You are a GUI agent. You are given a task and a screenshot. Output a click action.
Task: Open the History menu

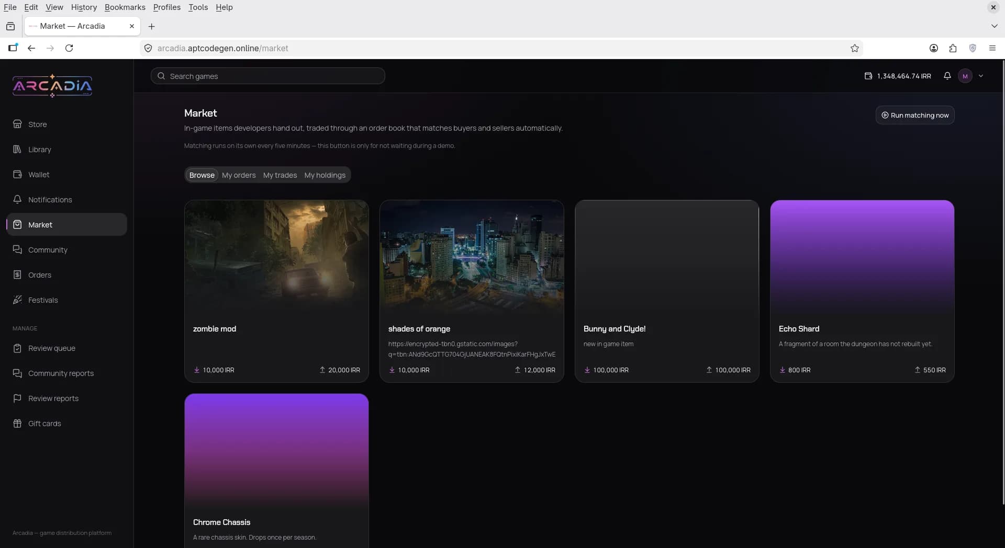click(x=84, y=7)
